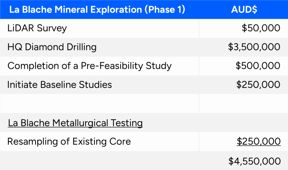Click the $4,550,000 total amount
Viewport: 288px width, 170px height.
[x=254, y=161]
